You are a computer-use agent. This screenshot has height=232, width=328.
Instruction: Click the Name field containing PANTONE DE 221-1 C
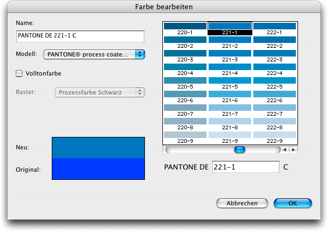coord(80,36)
